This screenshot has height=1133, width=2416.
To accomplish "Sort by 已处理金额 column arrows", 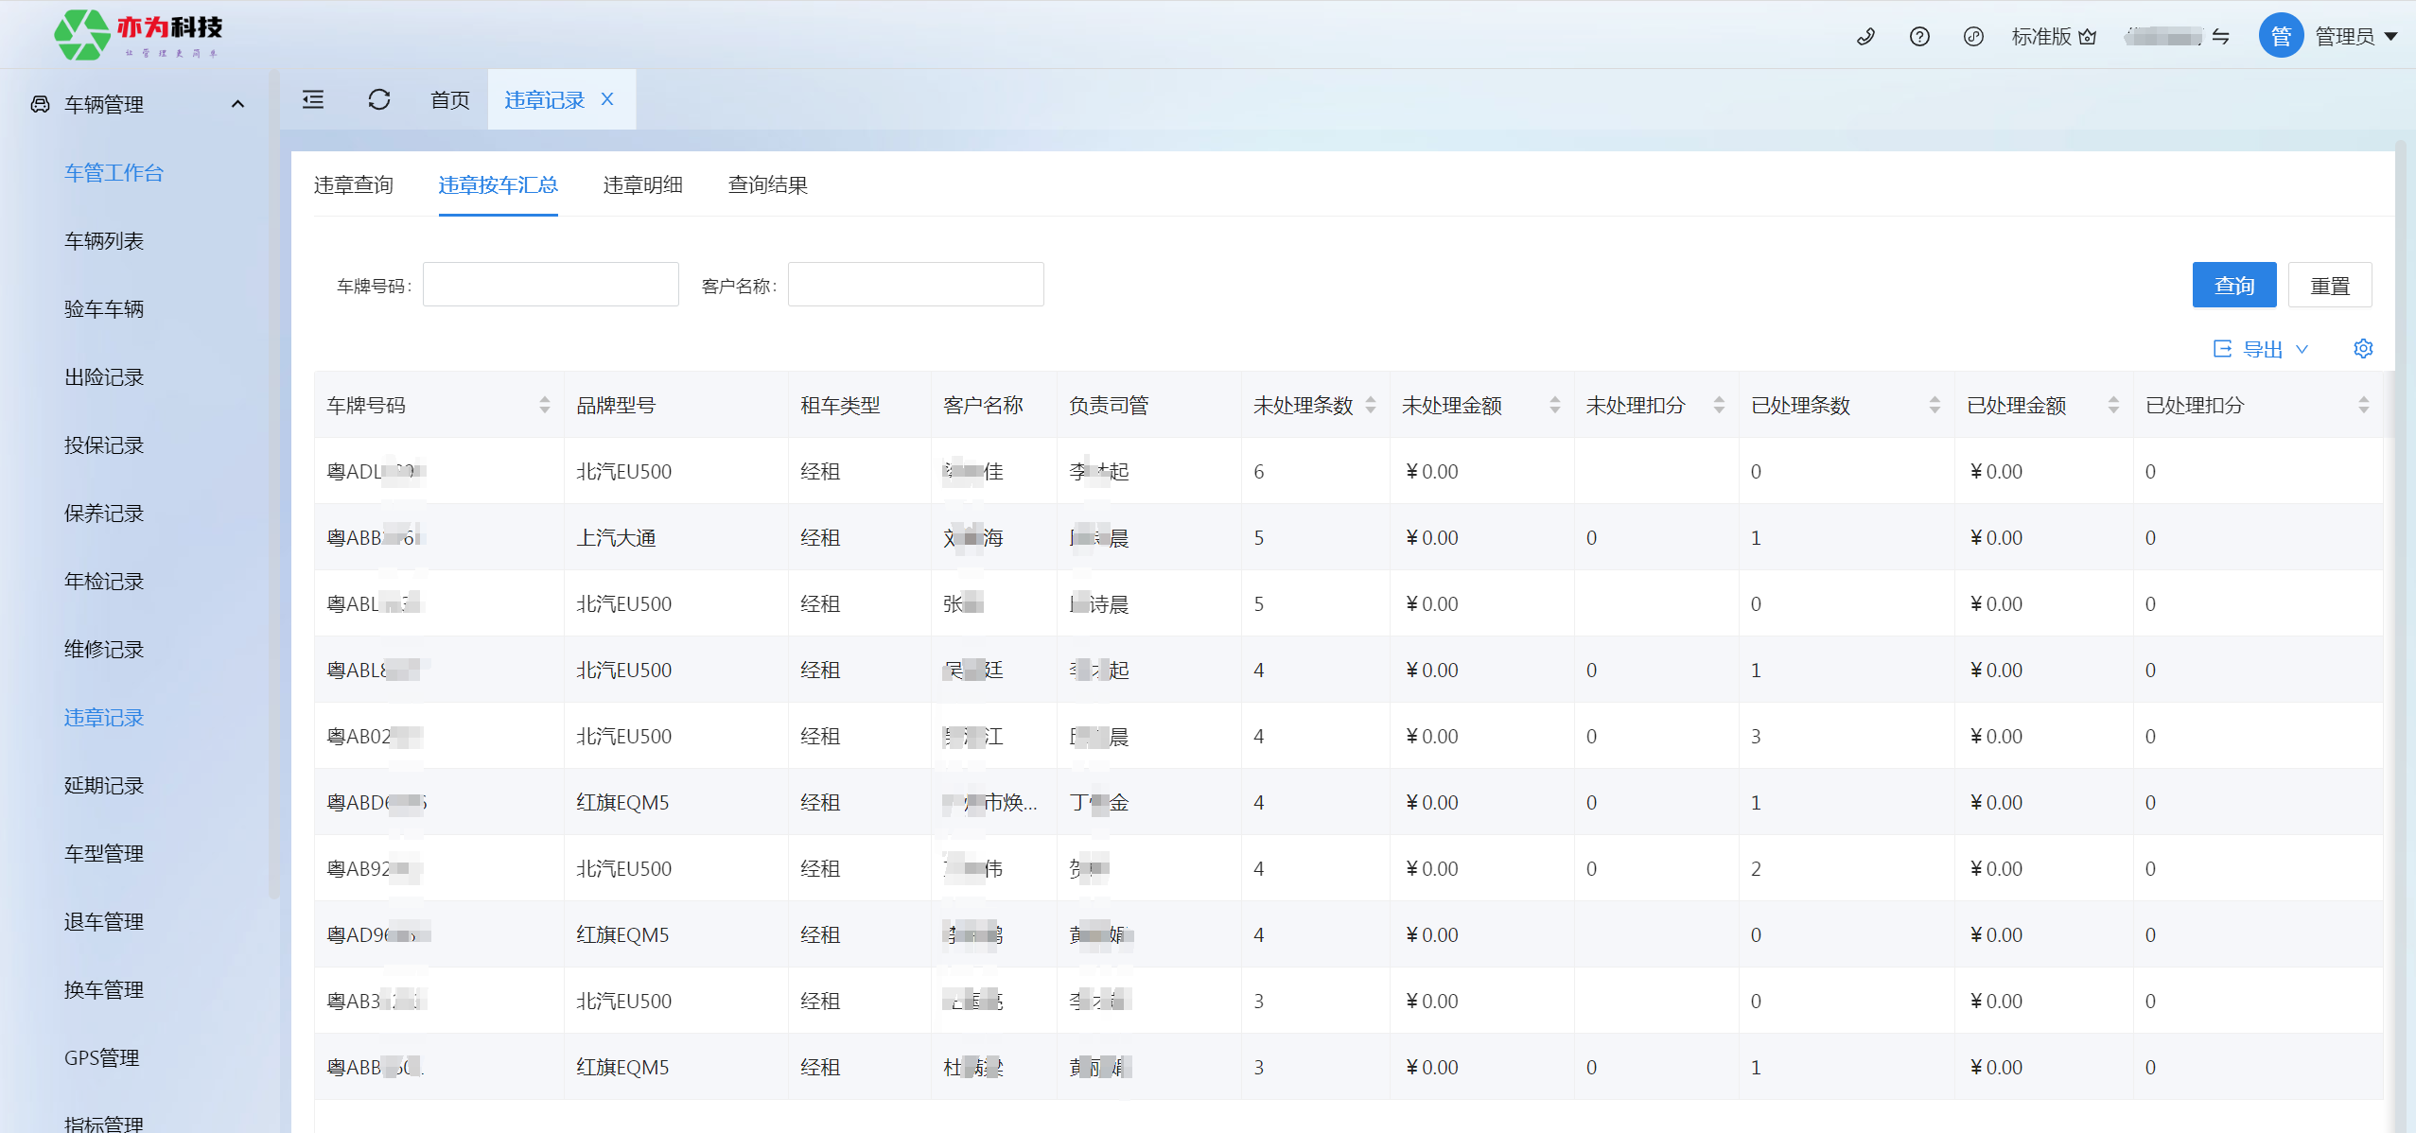I will click(x=2113, y=405).
